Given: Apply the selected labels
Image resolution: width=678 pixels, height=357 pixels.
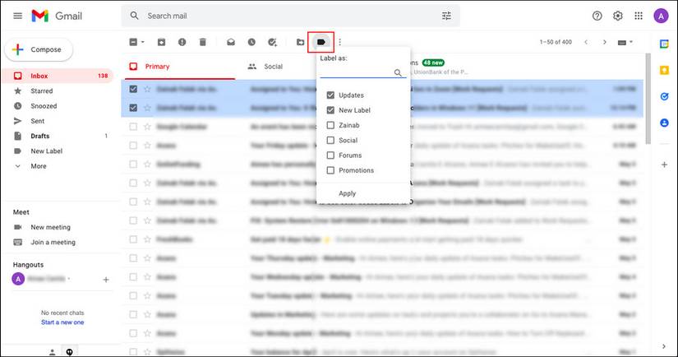Looking at the screenshot, I should coord(347,193).
